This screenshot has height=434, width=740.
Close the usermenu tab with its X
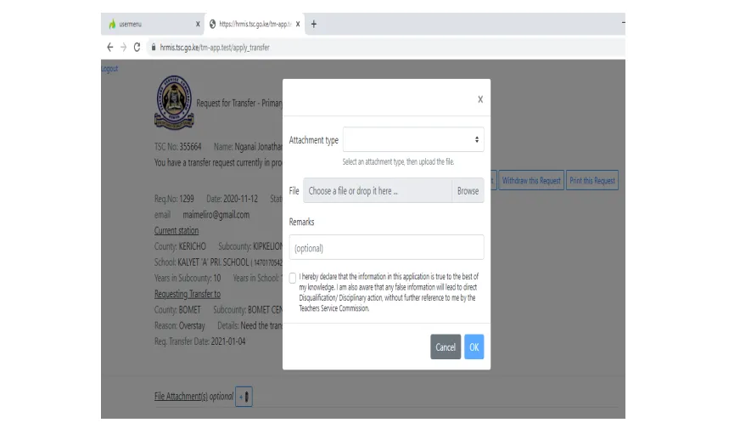198,24
